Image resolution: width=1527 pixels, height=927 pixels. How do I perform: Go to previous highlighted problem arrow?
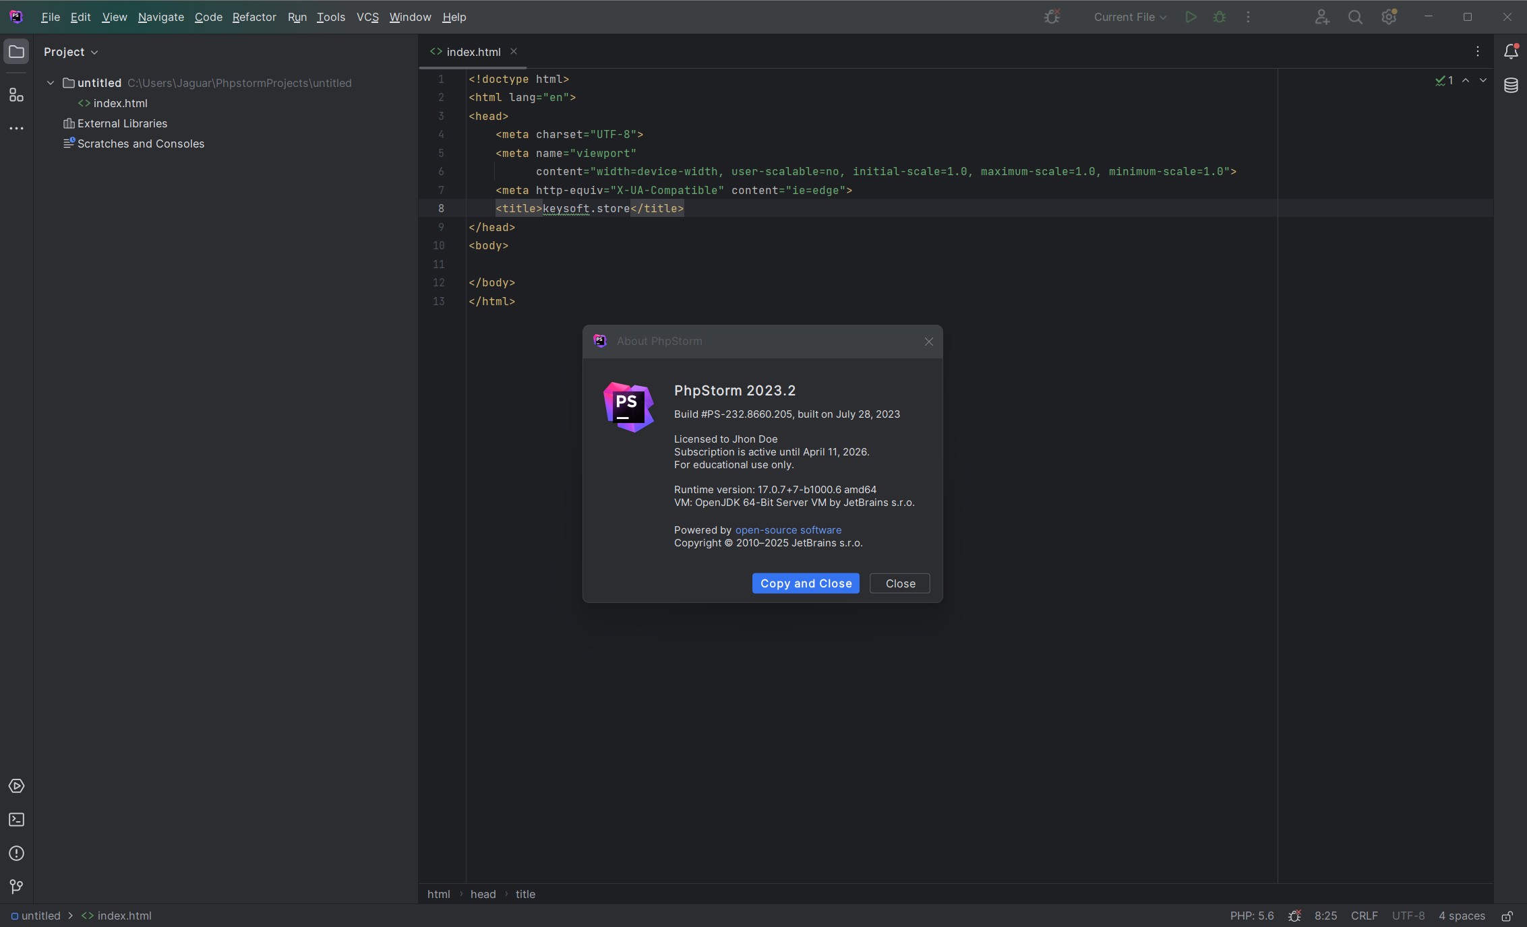click(x=1466, y=80)
